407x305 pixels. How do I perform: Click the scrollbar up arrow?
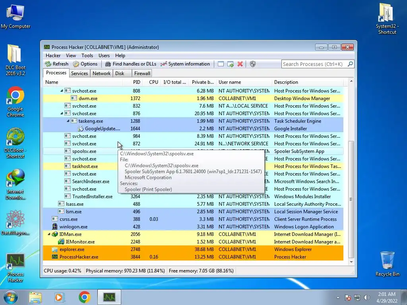click(x=351, y=81)
